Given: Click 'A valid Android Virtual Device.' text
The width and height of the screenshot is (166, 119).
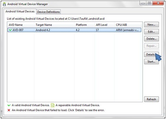Looking at the screenshot, I should tap(31, 105).
